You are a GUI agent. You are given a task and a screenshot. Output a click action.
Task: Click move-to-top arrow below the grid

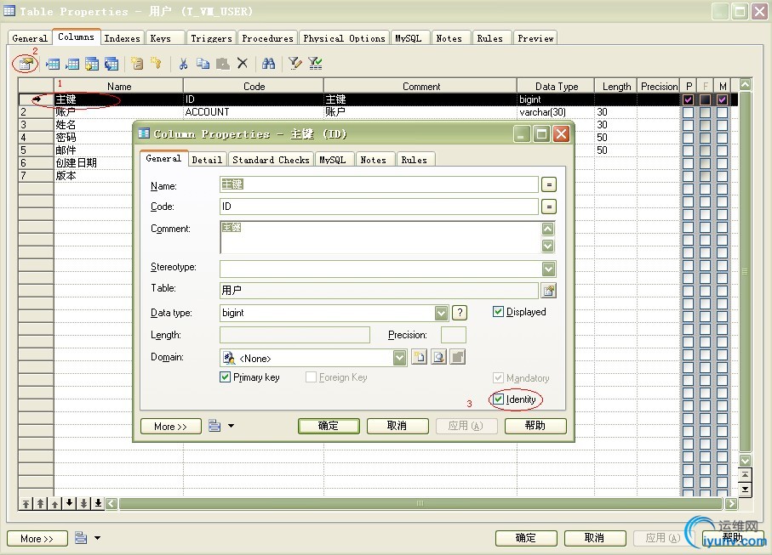coord(26,503)
